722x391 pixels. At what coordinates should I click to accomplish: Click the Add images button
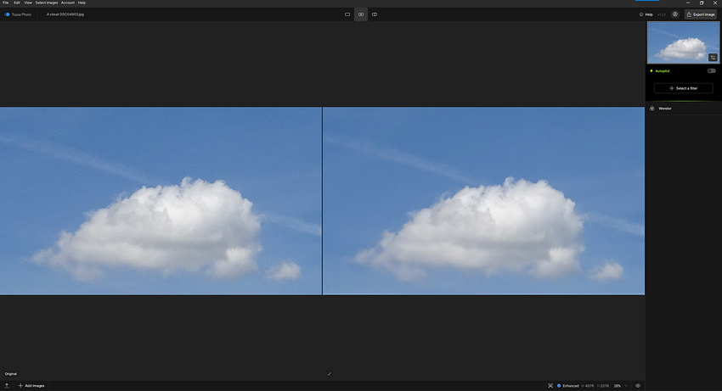point(31,385)
